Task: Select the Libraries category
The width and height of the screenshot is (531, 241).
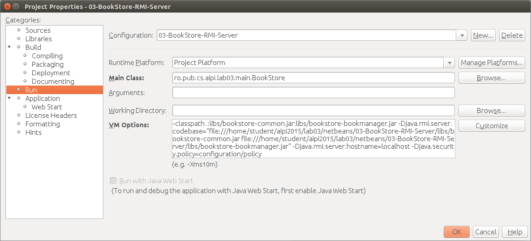Action: pos(39,39)
